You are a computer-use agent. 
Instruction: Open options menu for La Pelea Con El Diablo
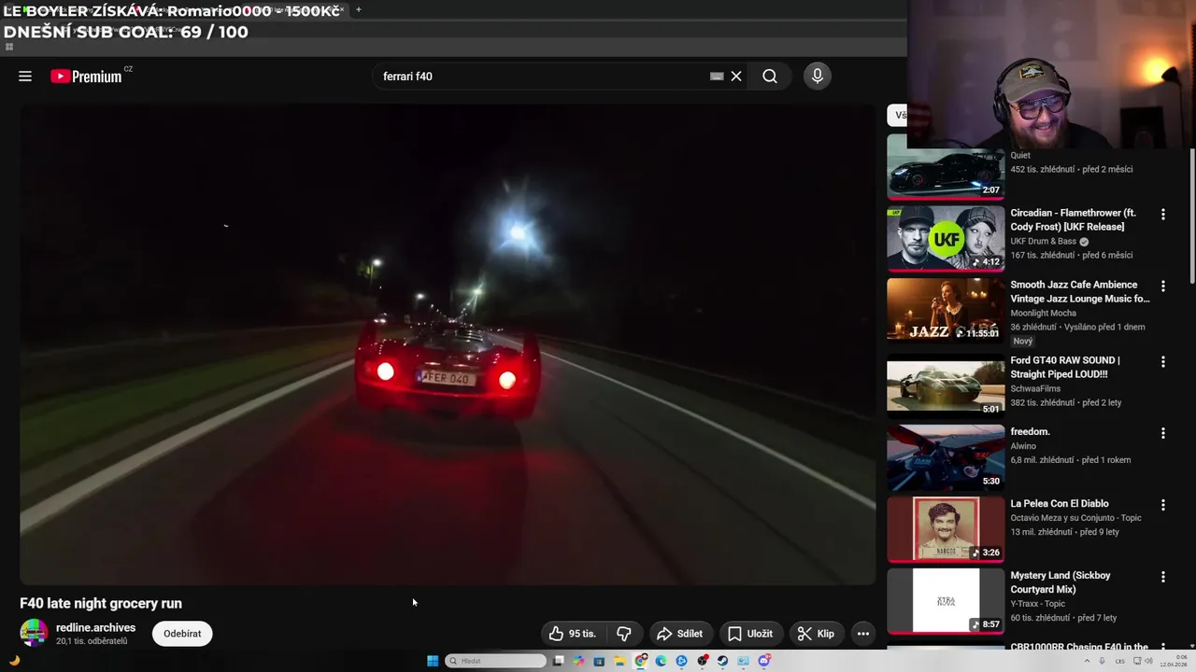click(x=1163, y=506)
